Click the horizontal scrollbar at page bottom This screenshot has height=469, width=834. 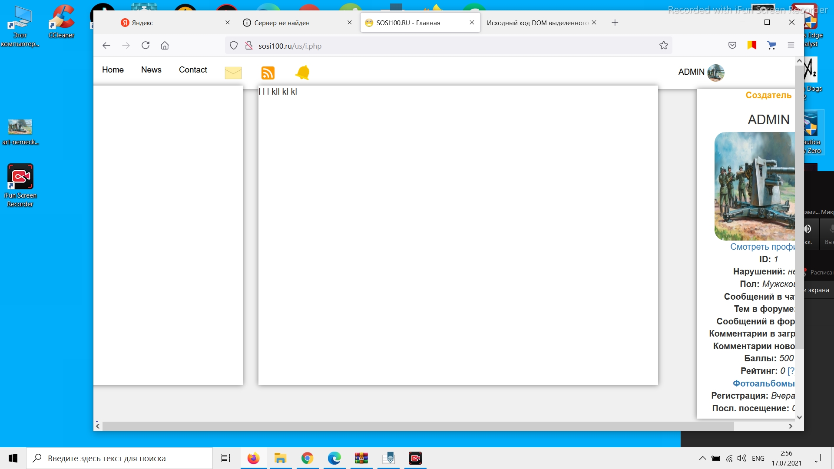(x=417, y=426)
